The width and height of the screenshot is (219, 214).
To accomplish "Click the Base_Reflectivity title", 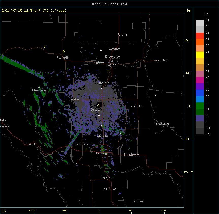I will 109,4.
